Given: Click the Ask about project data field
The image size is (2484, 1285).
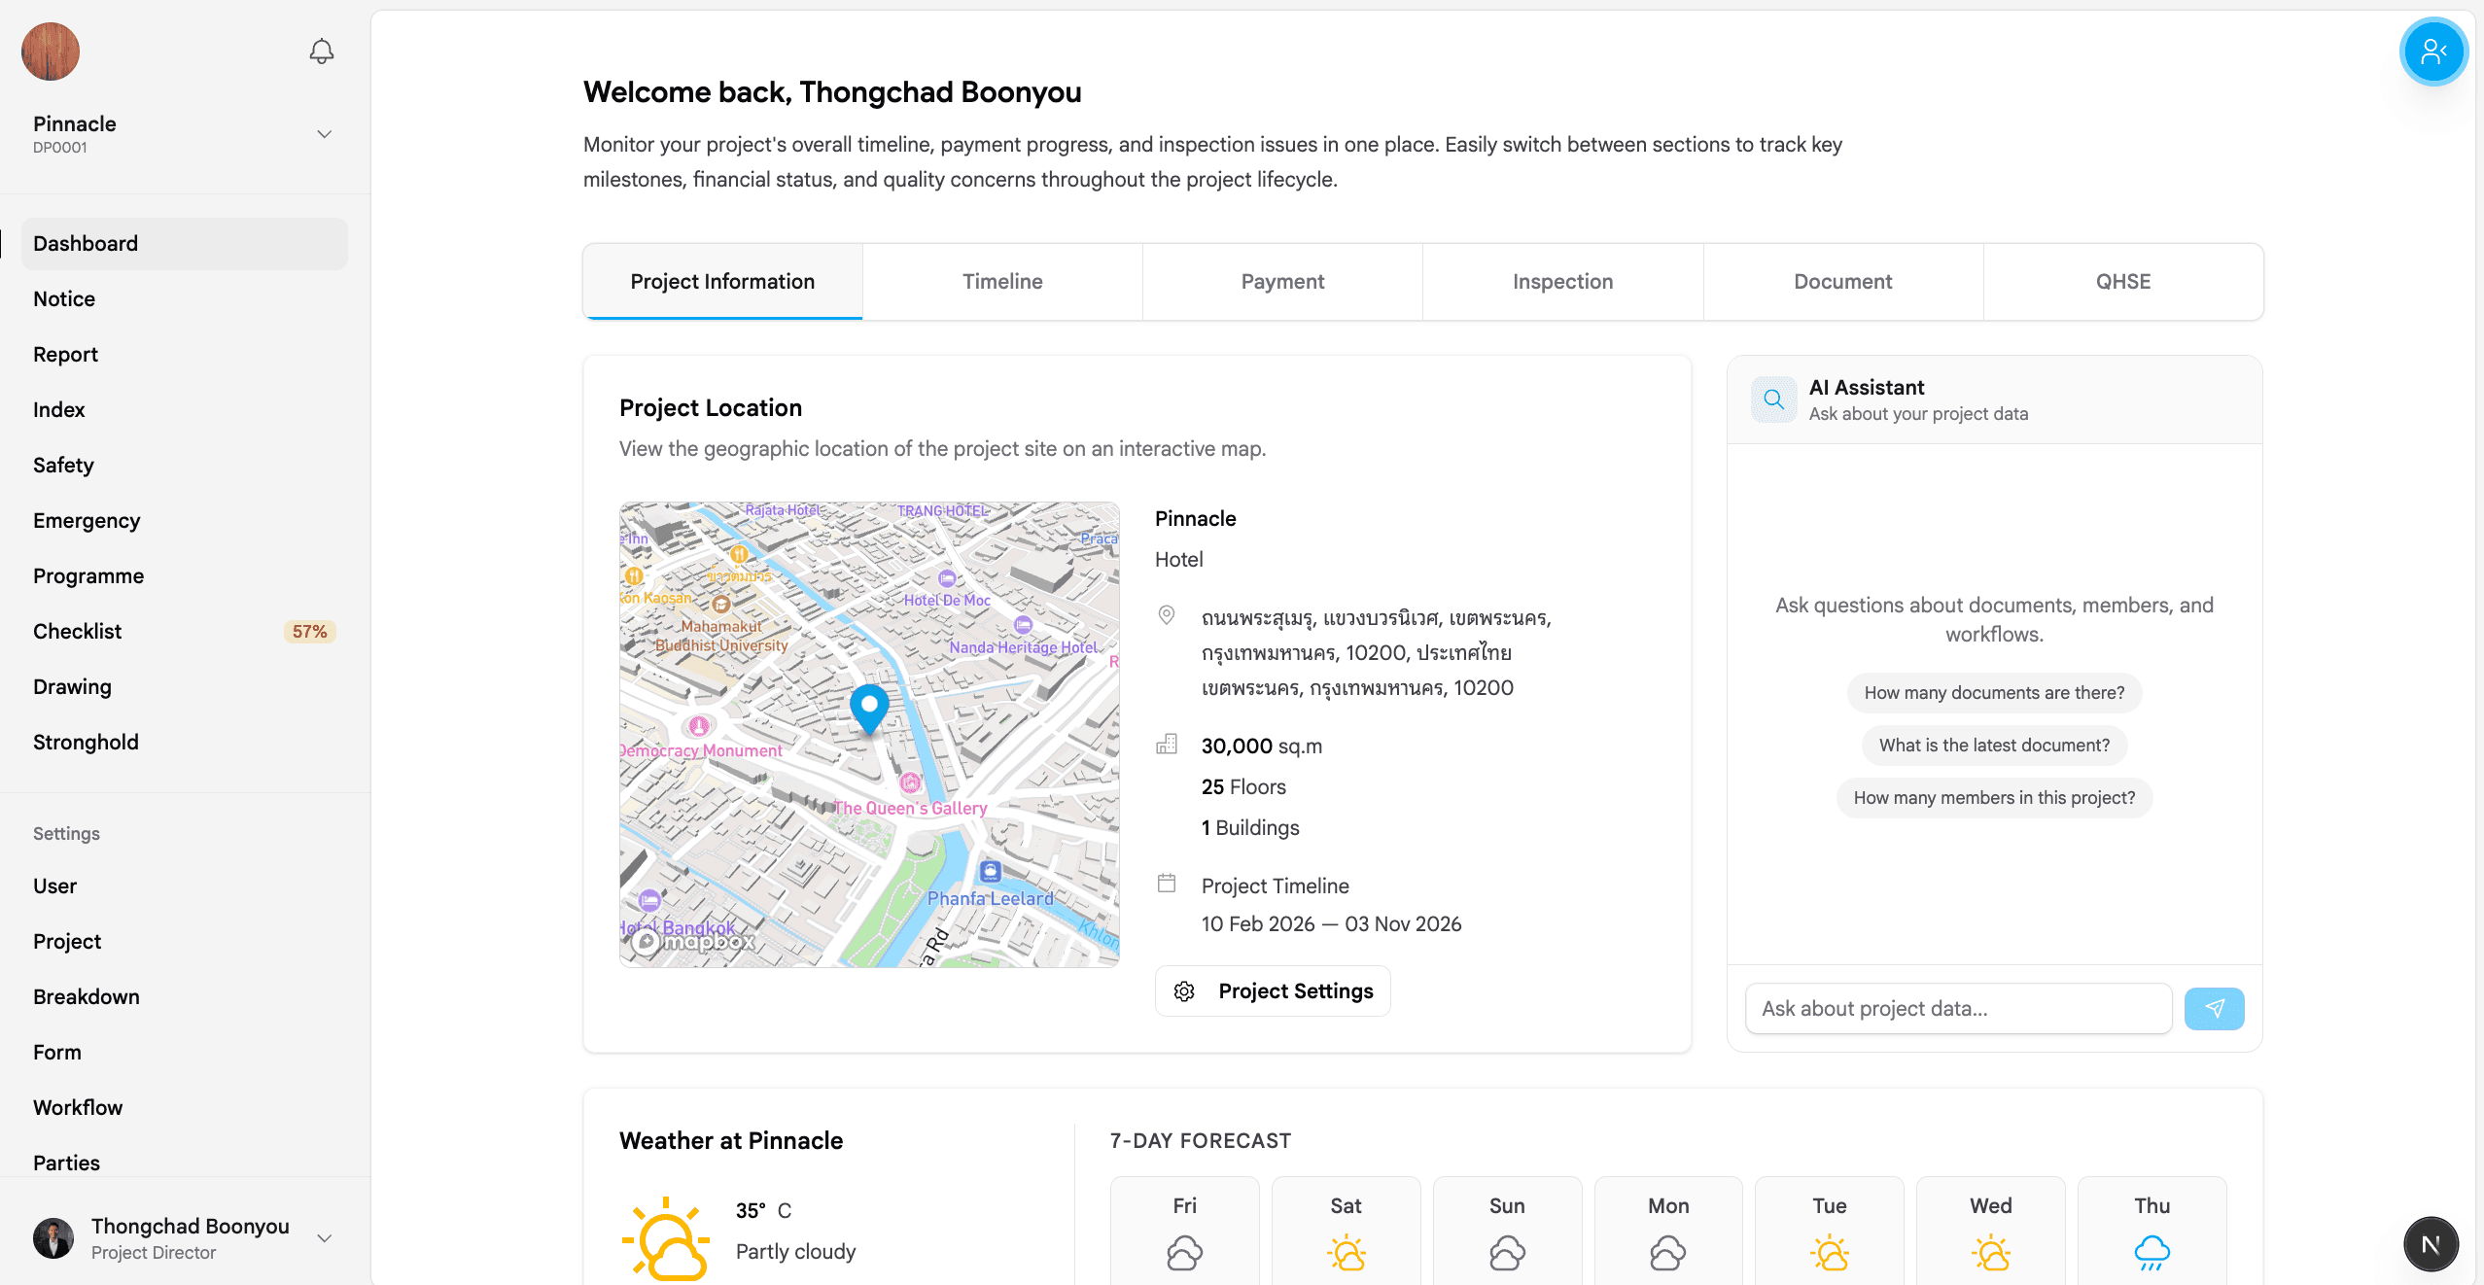Looking at the screenshot, I should [x=1958, y=1008].
